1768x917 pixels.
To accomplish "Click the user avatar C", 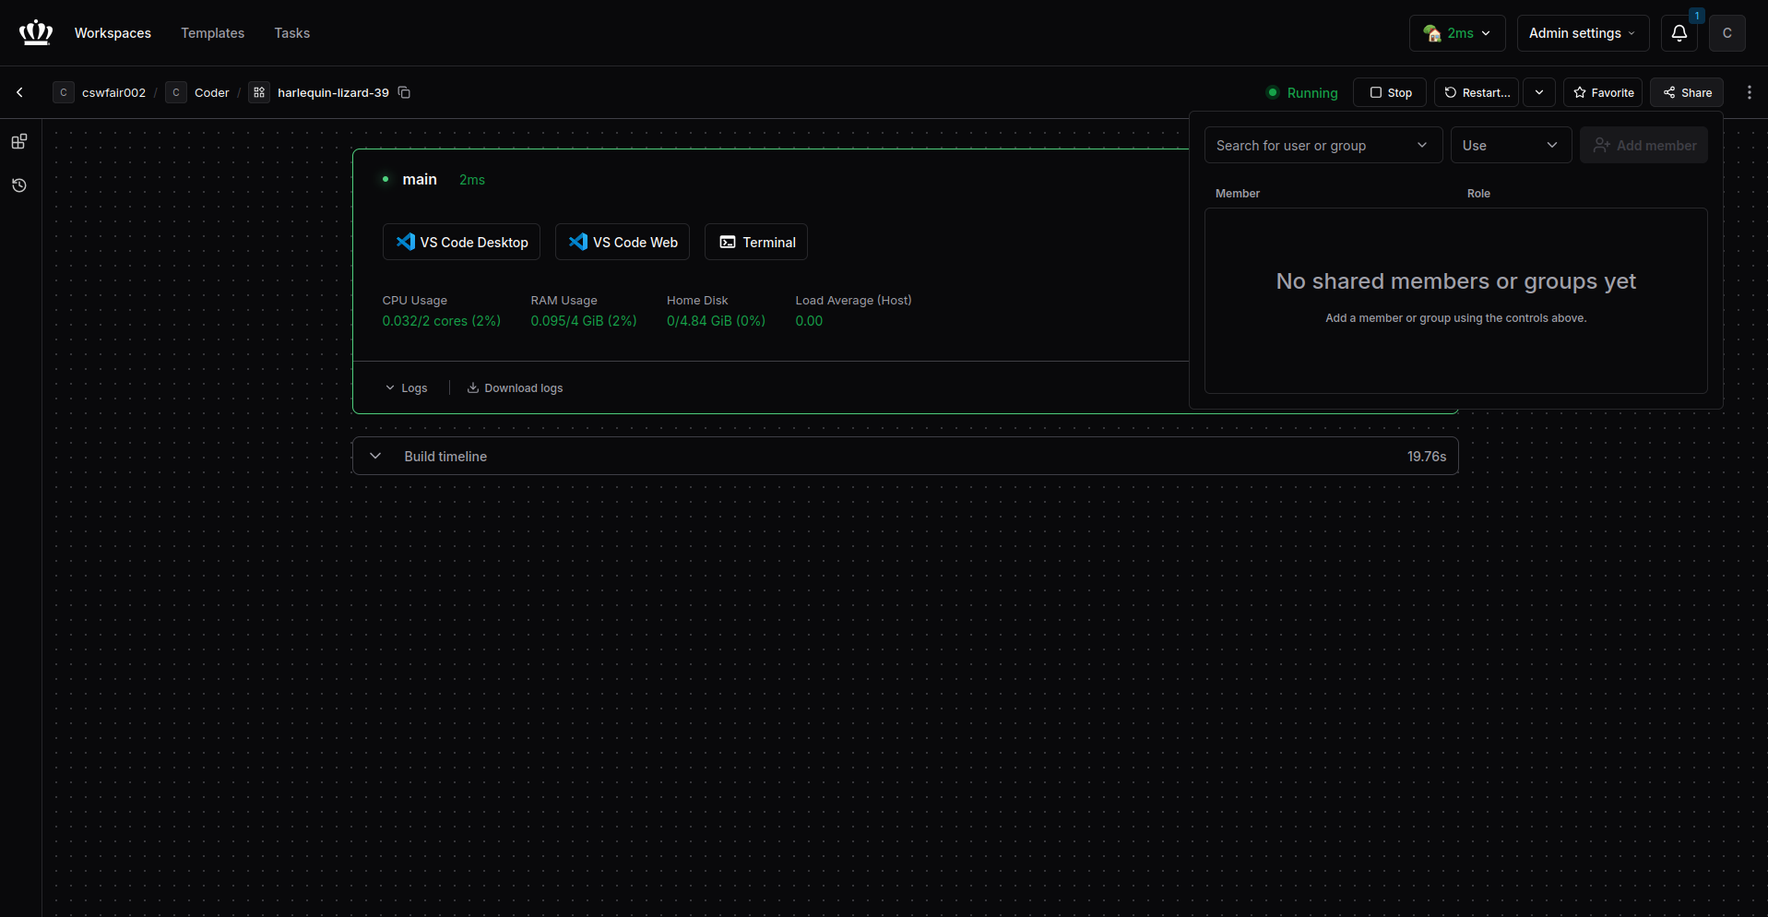I will [x=1726, y=33].
